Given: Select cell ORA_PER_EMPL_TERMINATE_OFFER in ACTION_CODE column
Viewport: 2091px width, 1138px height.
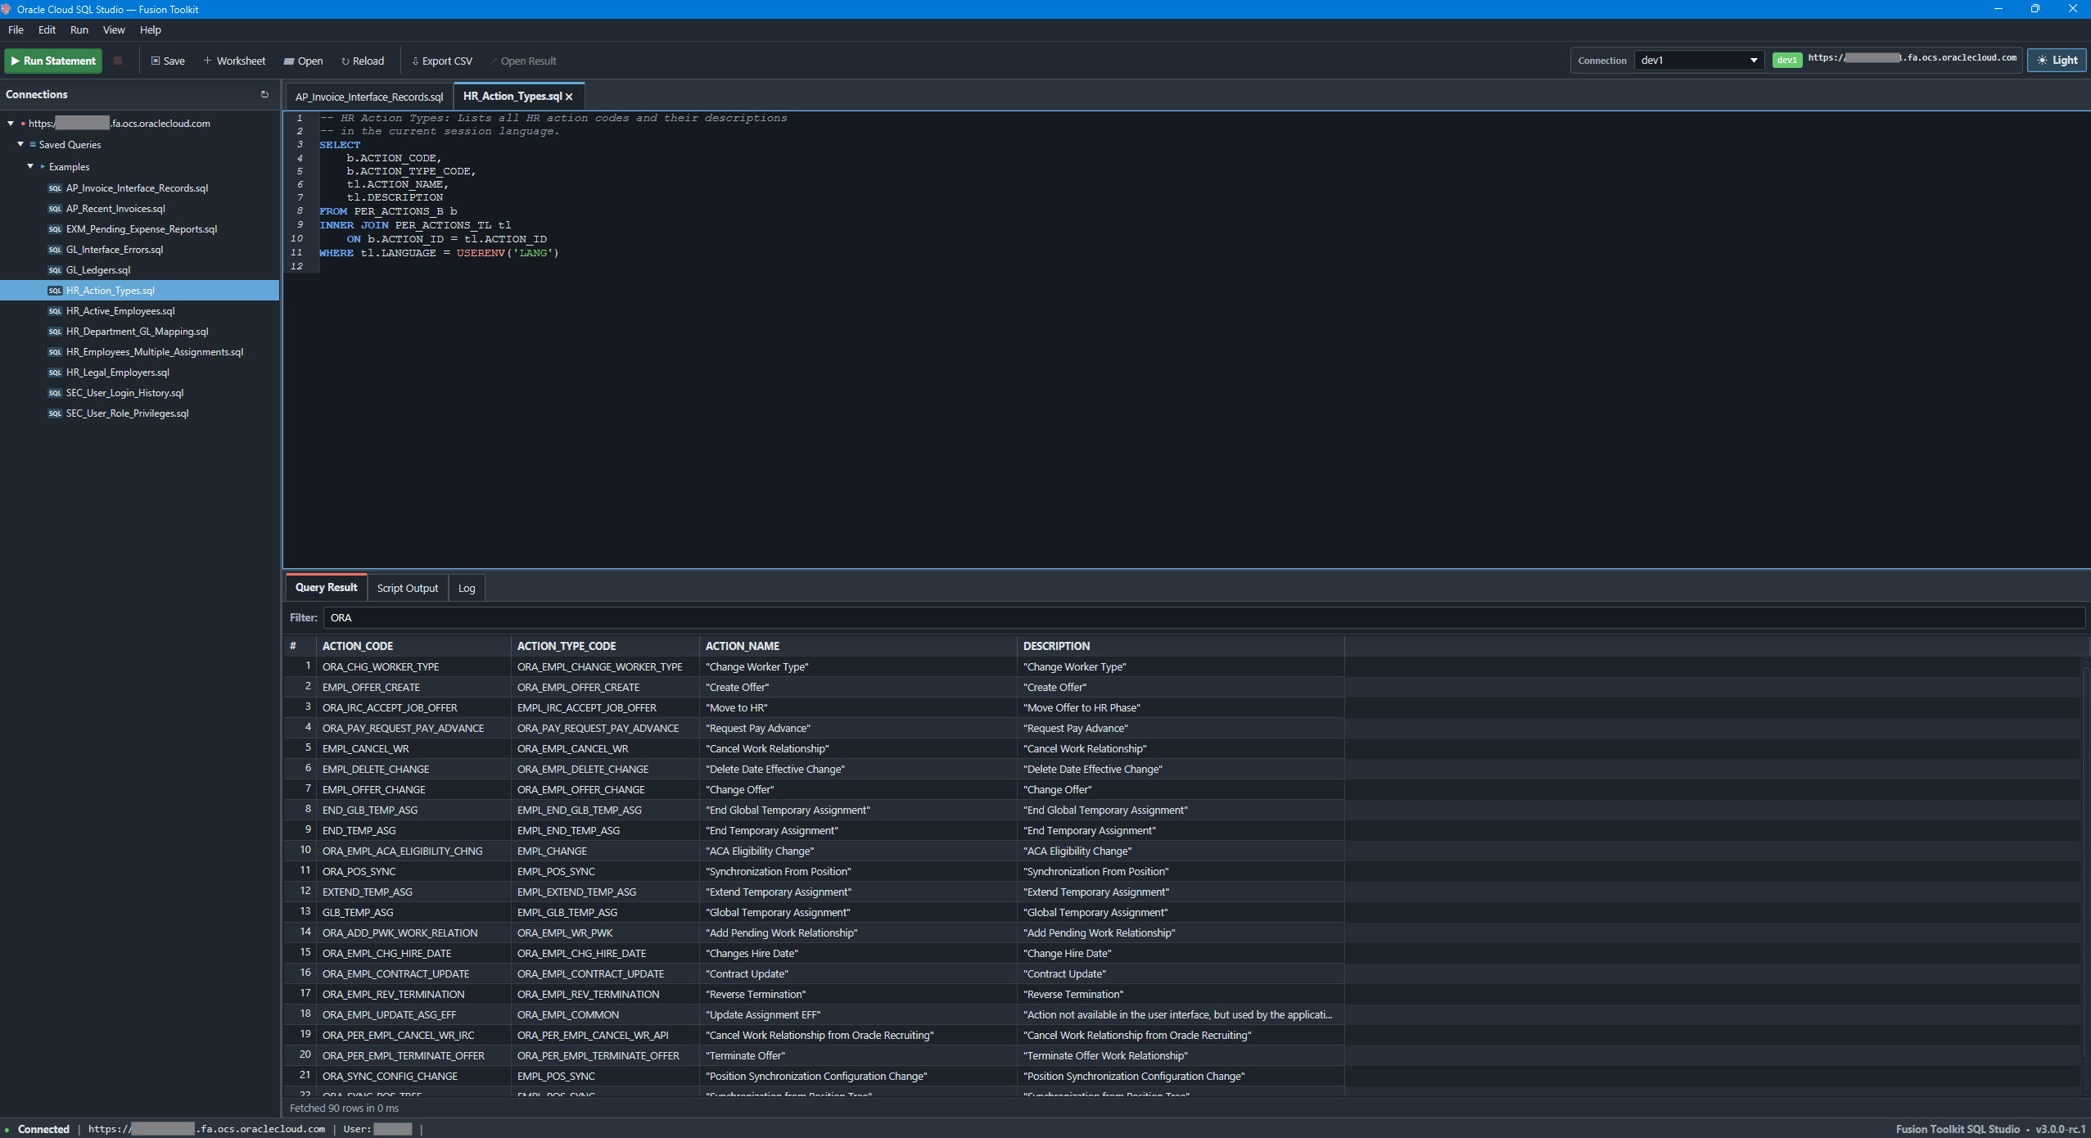Looking at the screenshot, I should [x=413, y=1056].
